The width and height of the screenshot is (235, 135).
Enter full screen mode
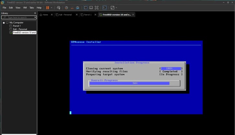[x=97, y=8]
